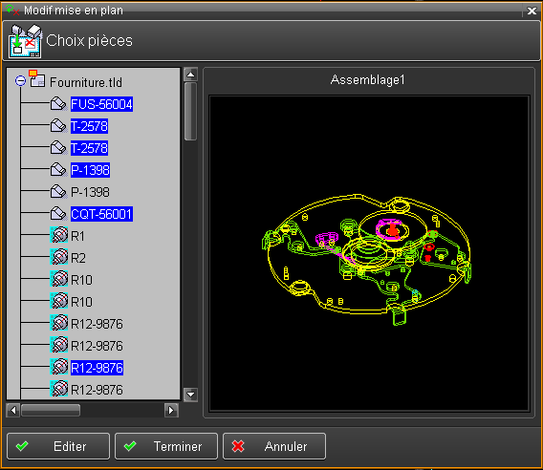Click the horizontal scrollbar thumb
Screen dimensions: 543x470
pyautogui.click(x=51, y=411)
